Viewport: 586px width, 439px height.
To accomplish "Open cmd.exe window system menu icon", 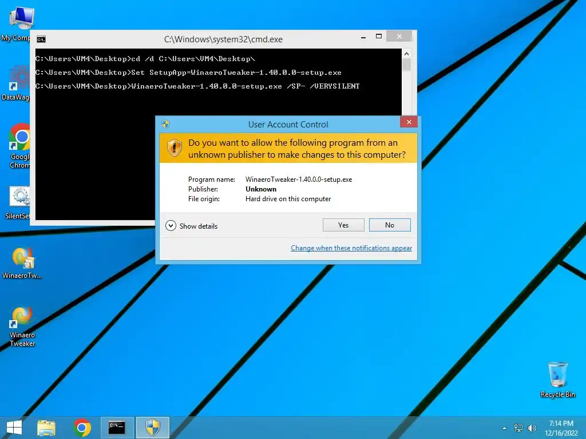I will point(41,39).
